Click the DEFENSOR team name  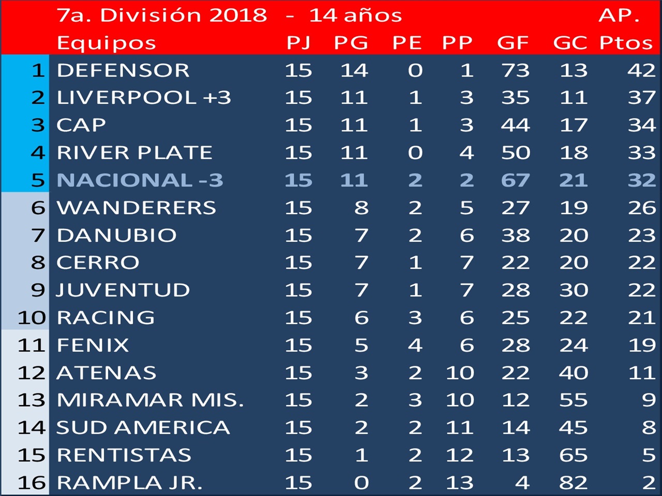coord(123,70)
